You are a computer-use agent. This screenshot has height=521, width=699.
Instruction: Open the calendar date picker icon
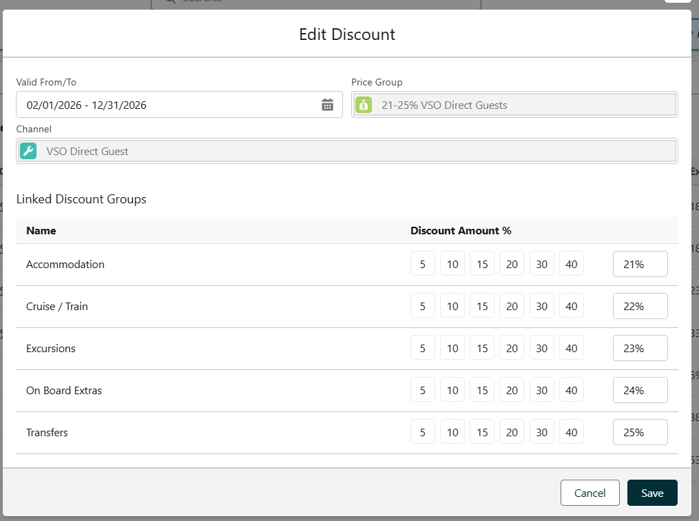327,105
